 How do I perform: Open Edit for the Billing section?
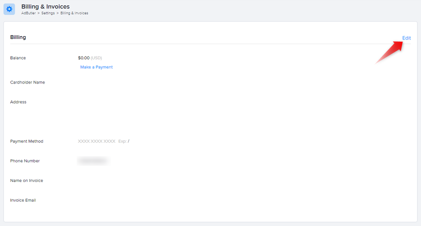[x=406, y=38]
